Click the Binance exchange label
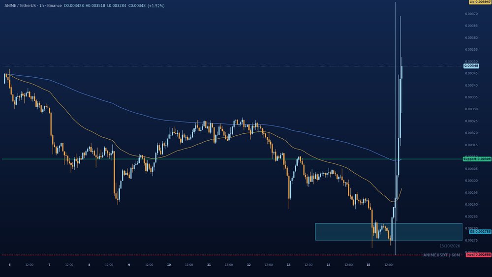Image resolution: width=492 pixels, height=277 pixels. click(54, 5)
